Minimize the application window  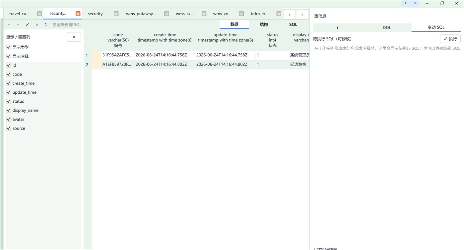[x=427, y=3]
